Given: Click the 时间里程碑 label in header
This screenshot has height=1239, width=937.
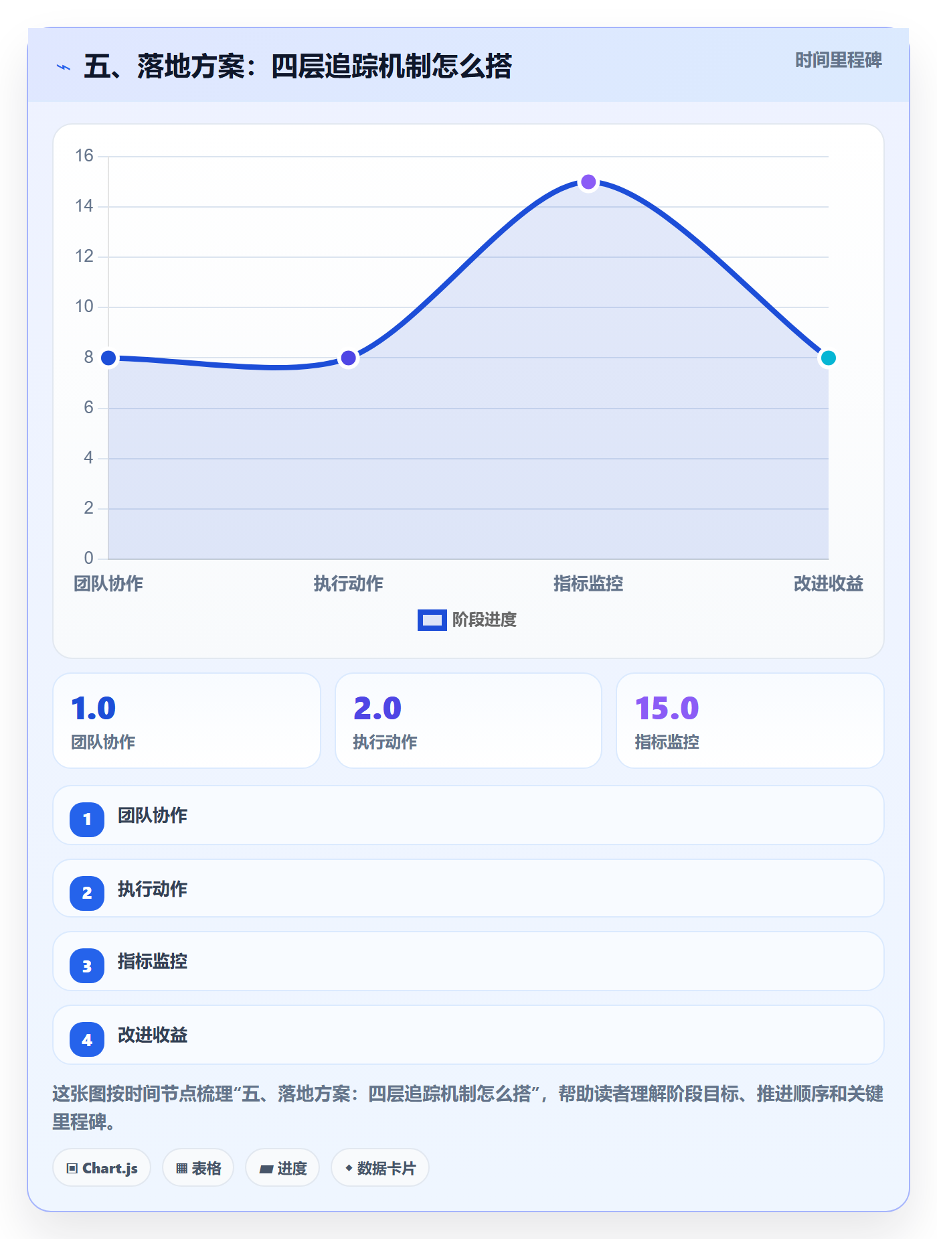Looking at the screenshot, I should click(839, 60).
